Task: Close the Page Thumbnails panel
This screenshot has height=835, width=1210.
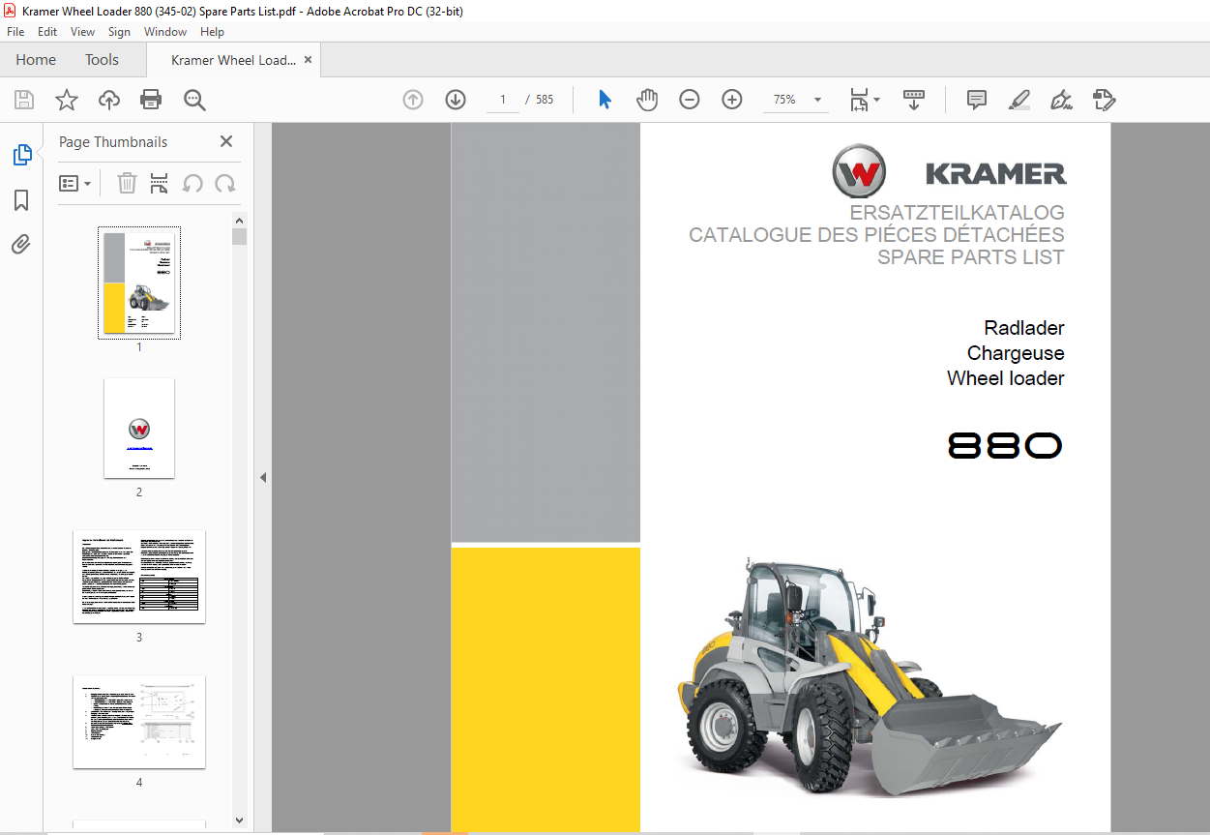Action: click(226, 141)
